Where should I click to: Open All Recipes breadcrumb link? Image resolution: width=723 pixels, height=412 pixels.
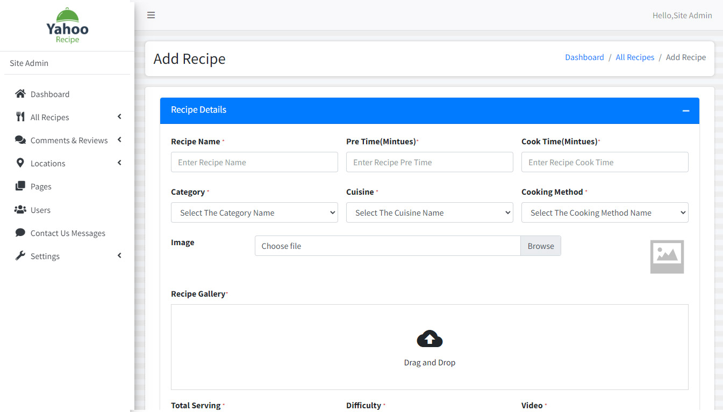point(635,57)
